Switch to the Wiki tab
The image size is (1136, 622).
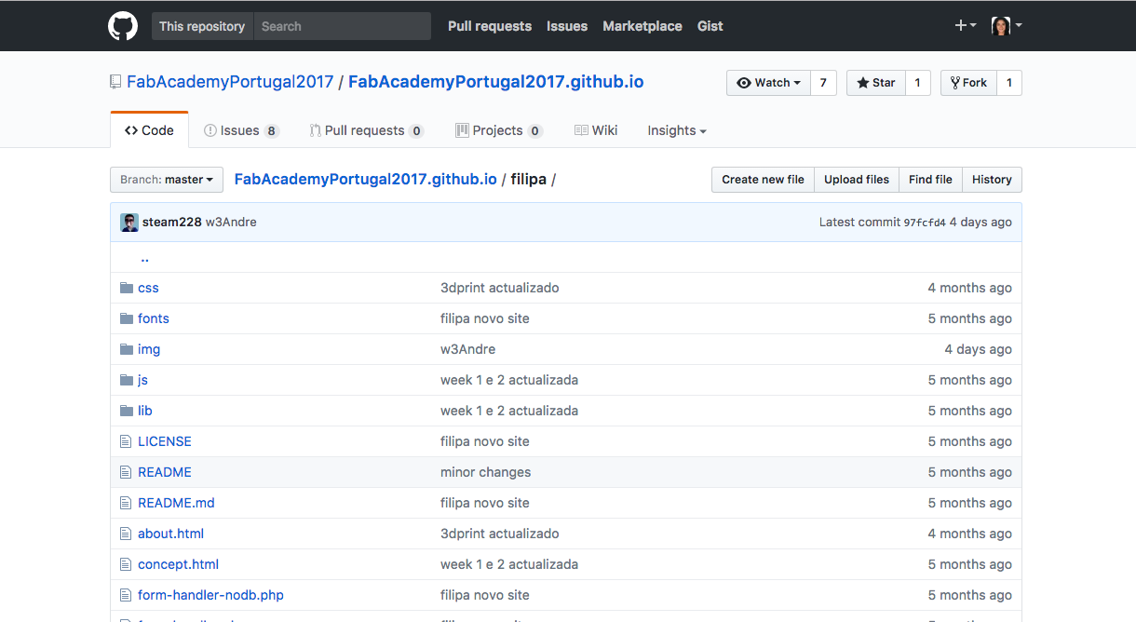(x=596, y=130)
